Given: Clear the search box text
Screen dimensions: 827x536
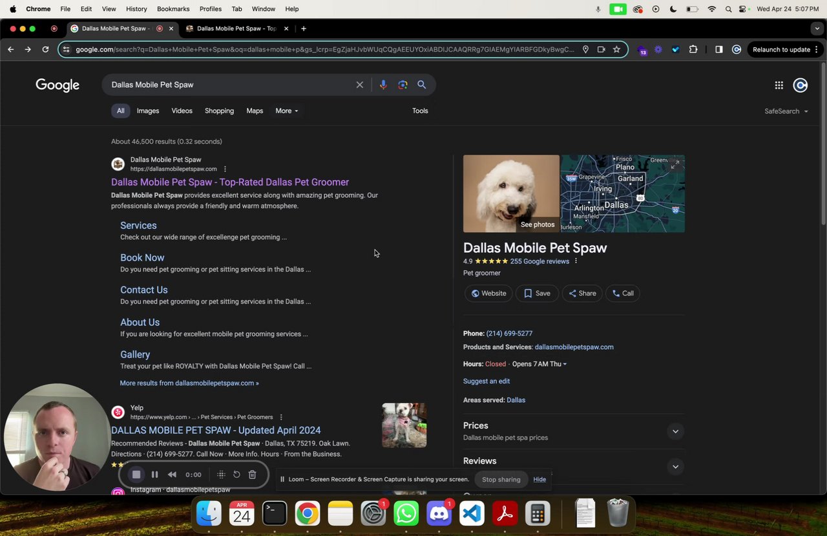Looking at the screenshot, I should point(360,85).
